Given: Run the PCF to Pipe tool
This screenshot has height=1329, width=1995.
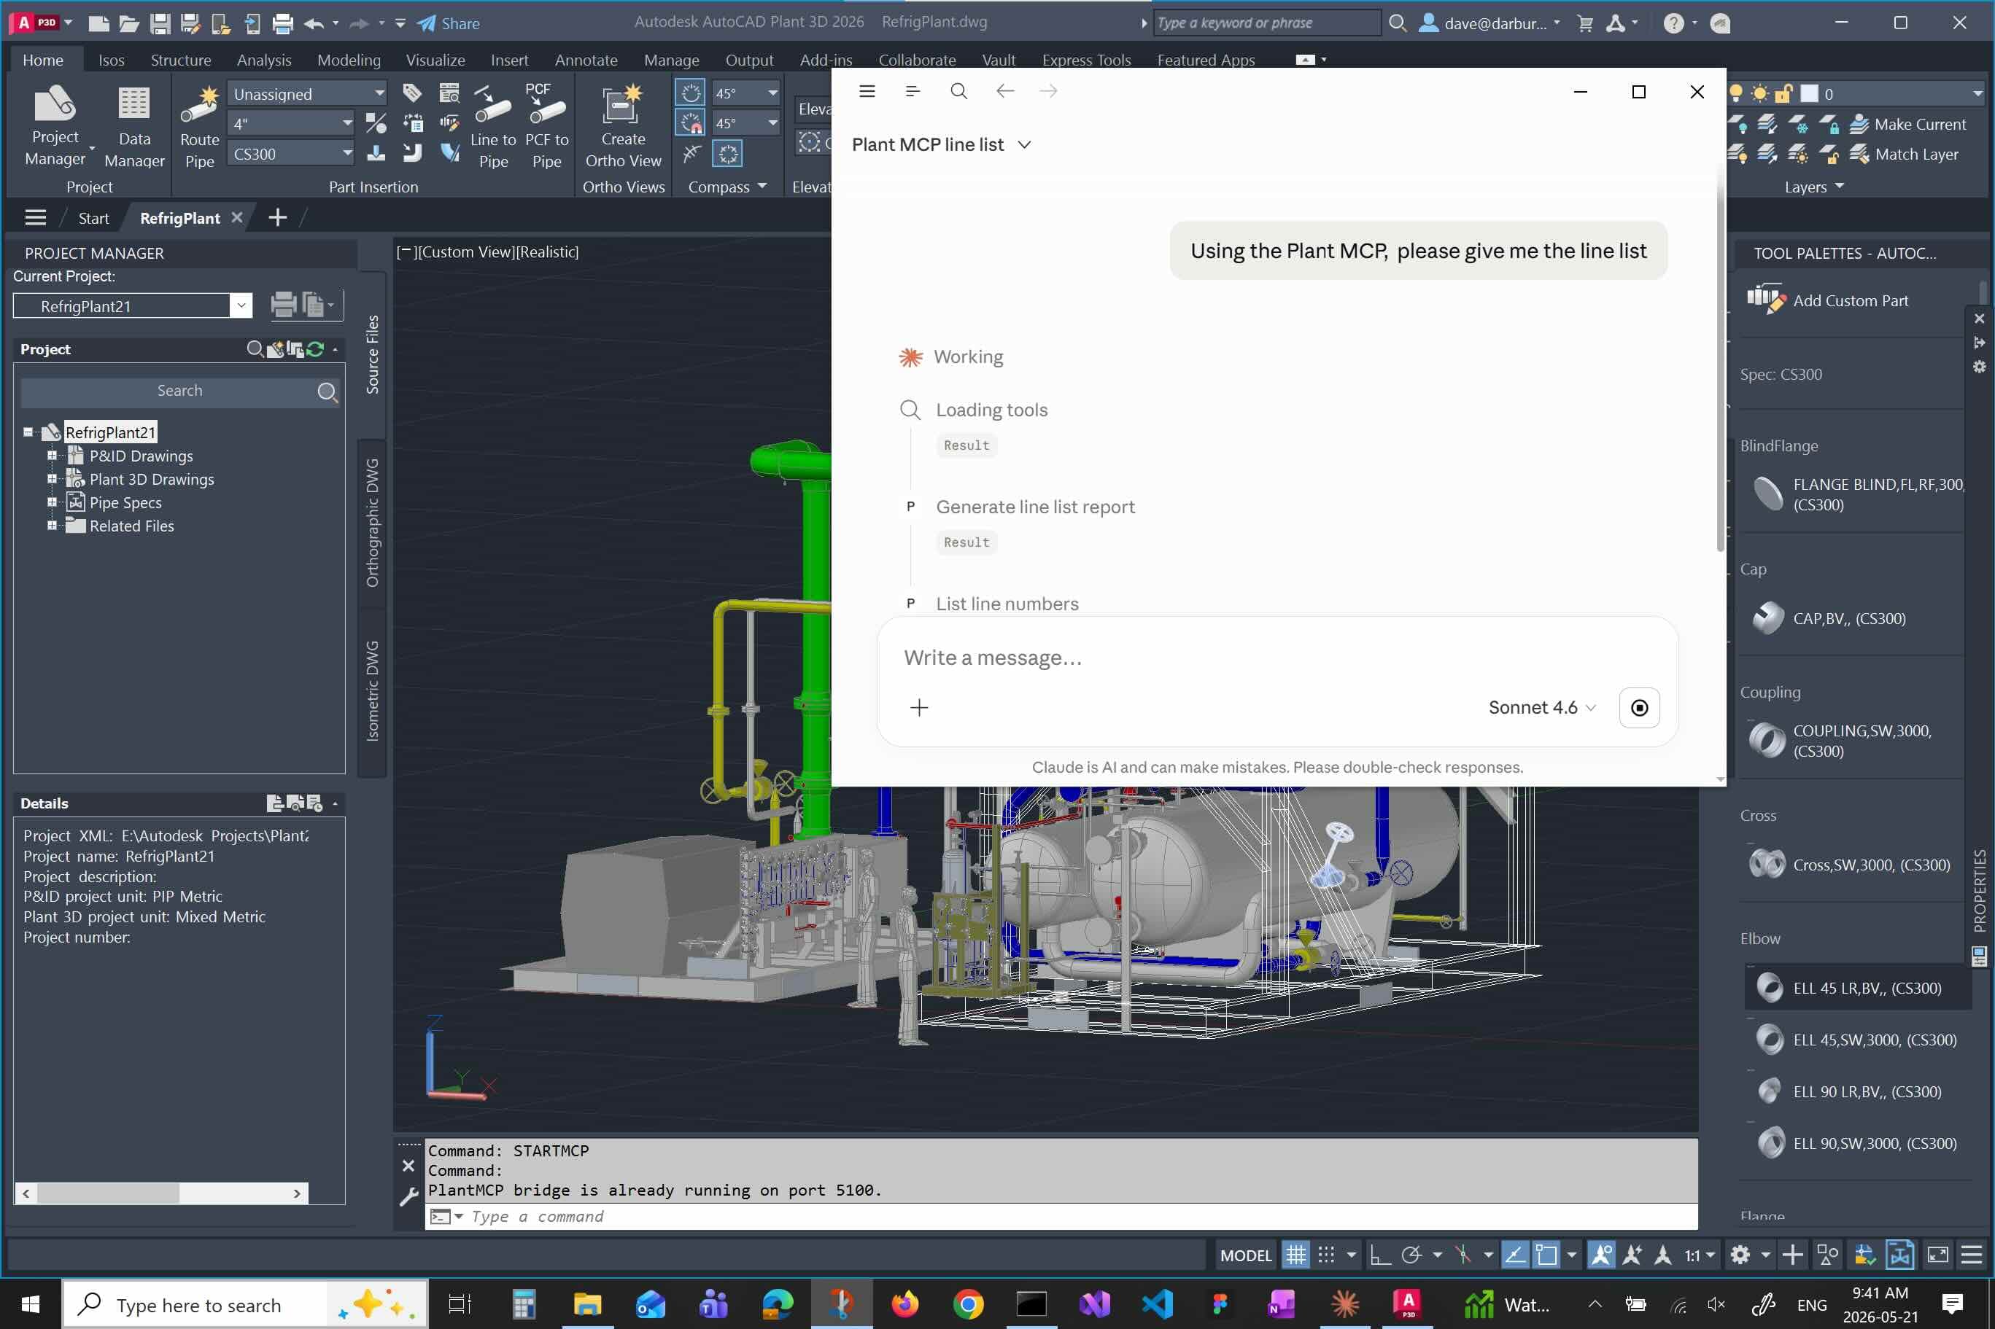Looking at the screenshot, I should (546, 125).
